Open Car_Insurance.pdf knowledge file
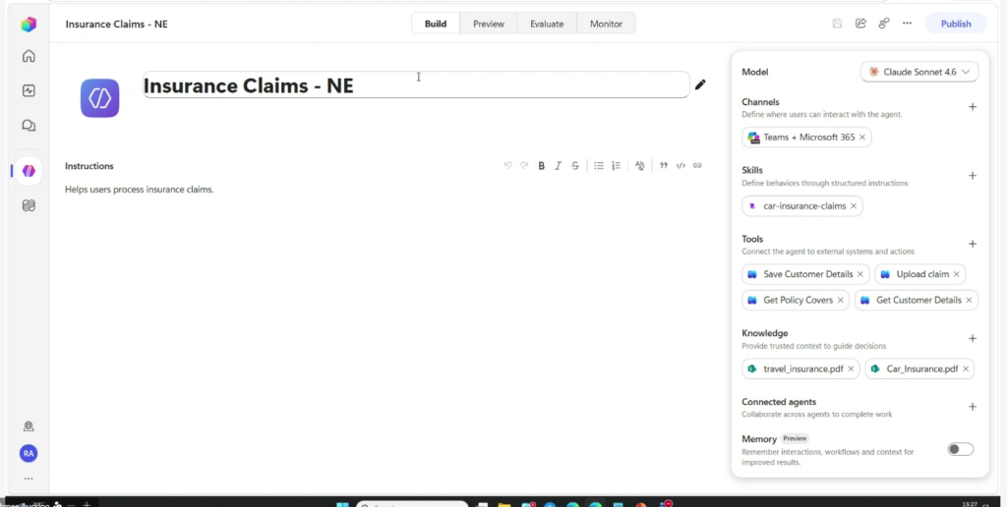 tap(919, 369)
